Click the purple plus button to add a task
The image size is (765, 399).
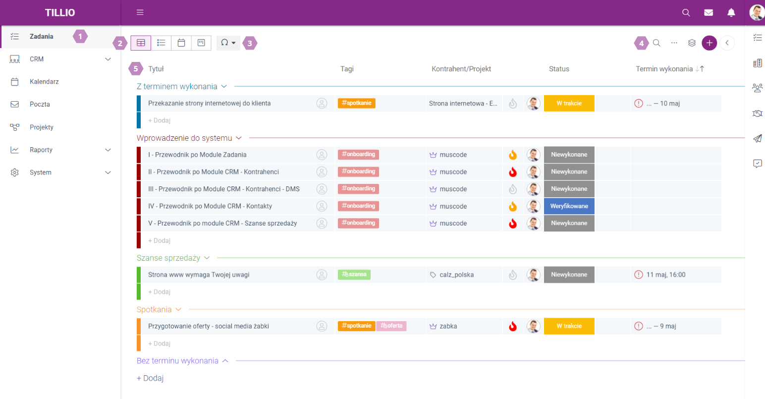pos(710,43)
